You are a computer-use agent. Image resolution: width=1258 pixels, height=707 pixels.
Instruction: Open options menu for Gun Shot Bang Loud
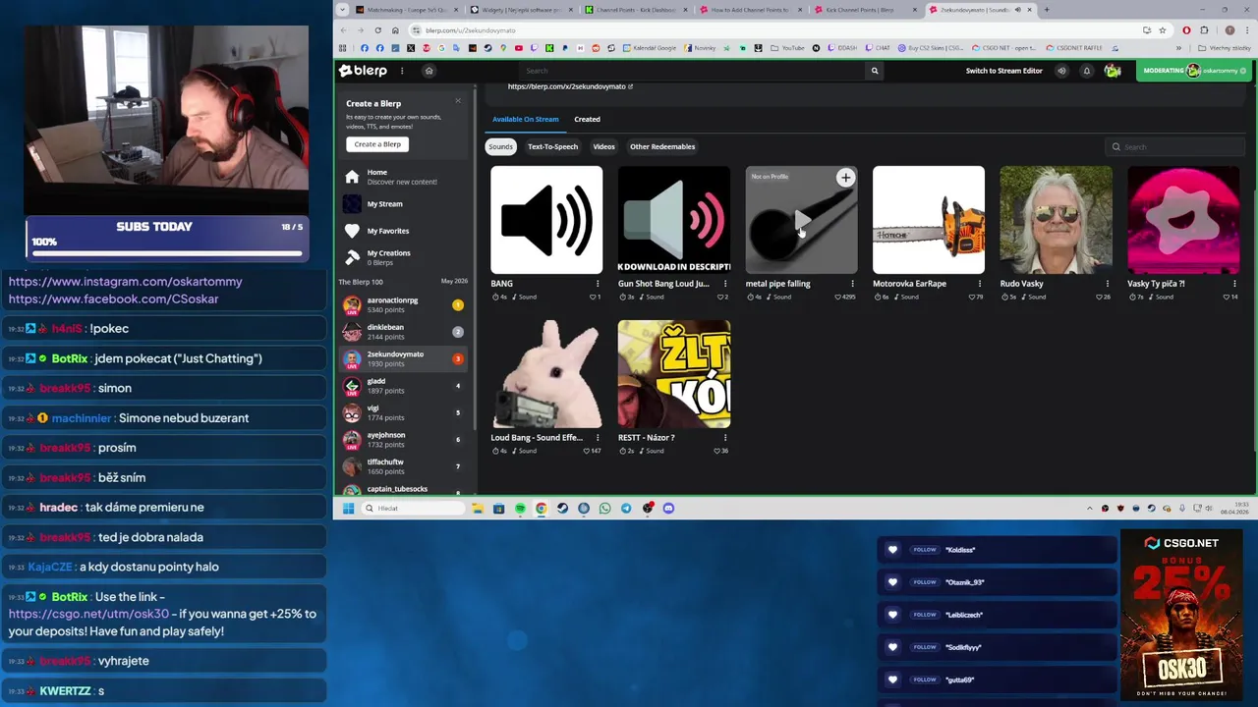[x=725, y=284]
